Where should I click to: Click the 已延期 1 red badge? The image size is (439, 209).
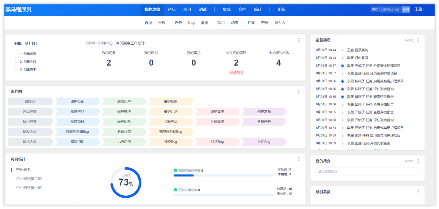(236, 72)
